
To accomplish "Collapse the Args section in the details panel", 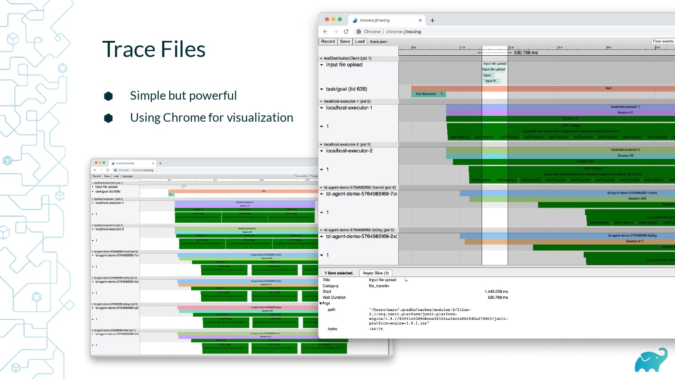I will coord(321,303).
